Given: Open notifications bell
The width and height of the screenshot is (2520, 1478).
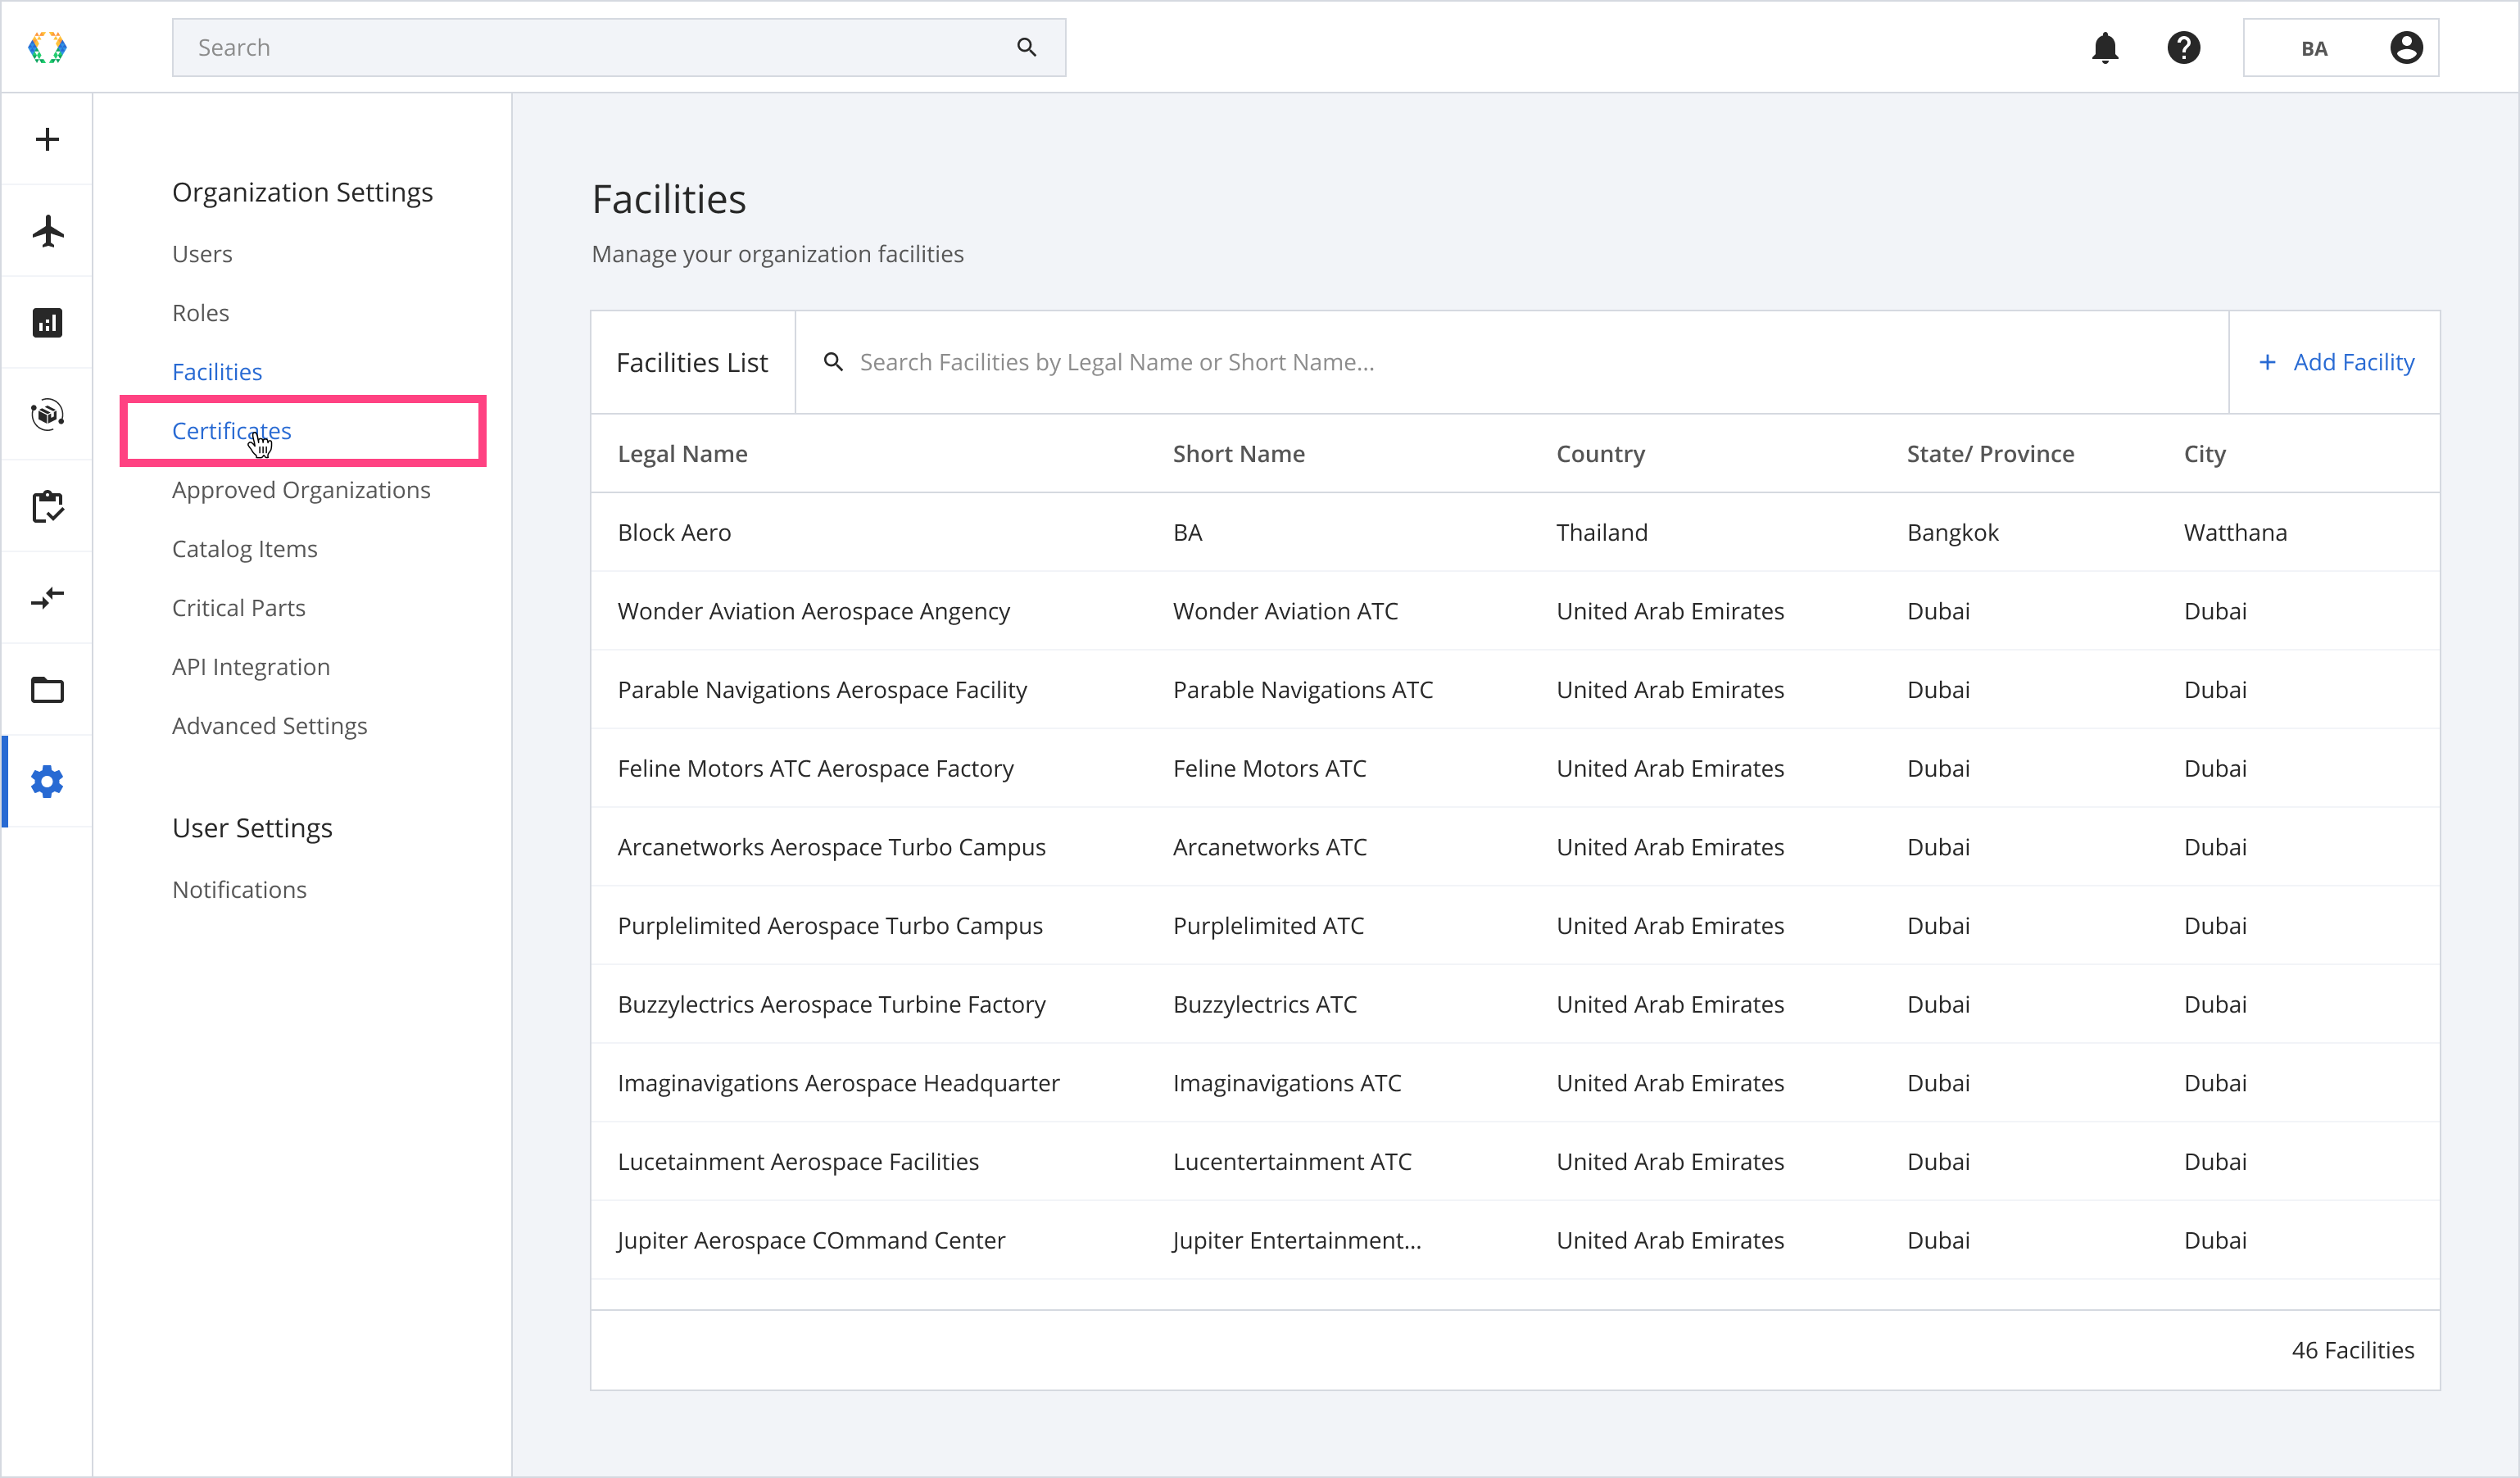Looking at the screenshot, I should pyautogui.click(x=2105, y=47).
